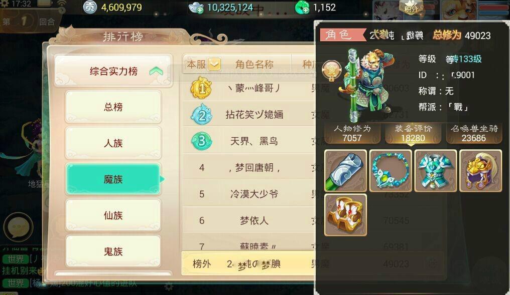Switch to the 人族 ranking list
Viewport: 510px width, 295px height.
(113, 143)
